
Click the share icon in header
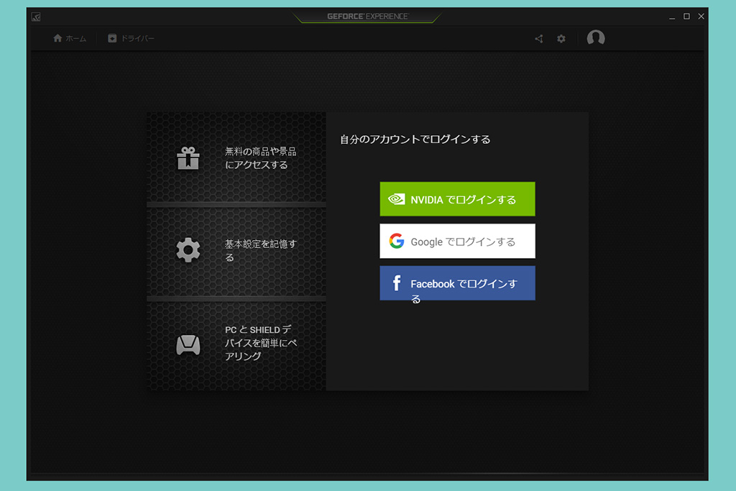[x=539, y=39]
